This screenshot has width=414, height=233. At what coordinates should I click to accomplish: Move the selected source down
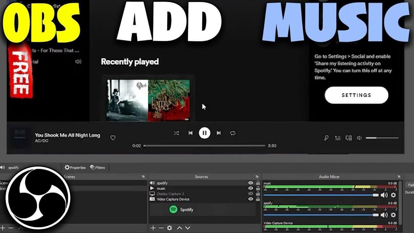click(188, 228)
